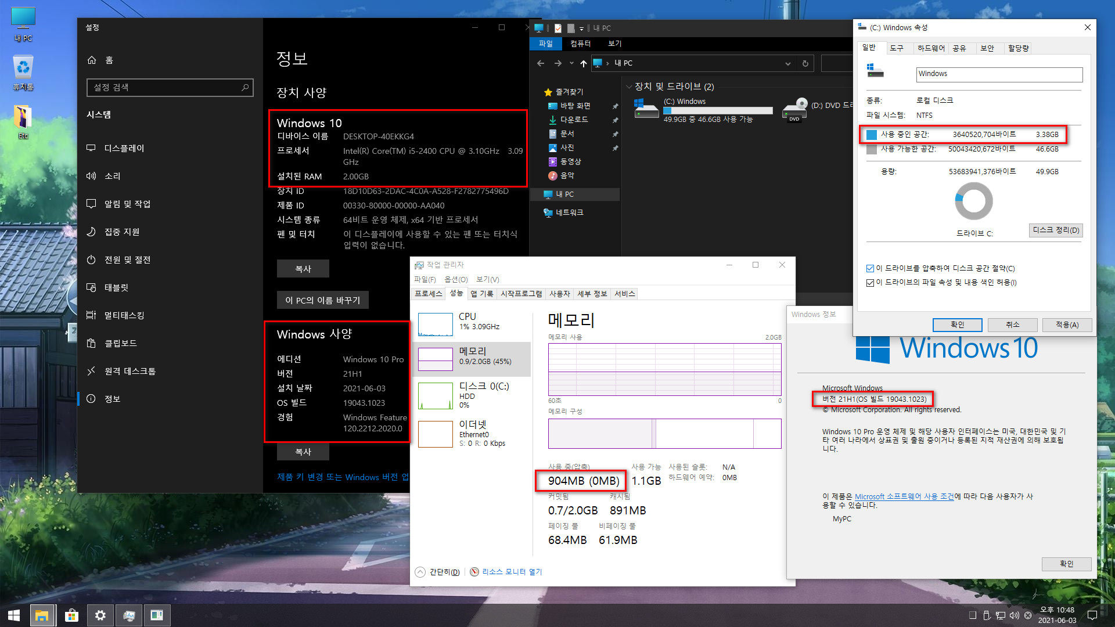This screenshot has height=627, width=1115.
Task: Open the quick access toolbar dropdown in Explorer
Action: [x=581, y=28]
